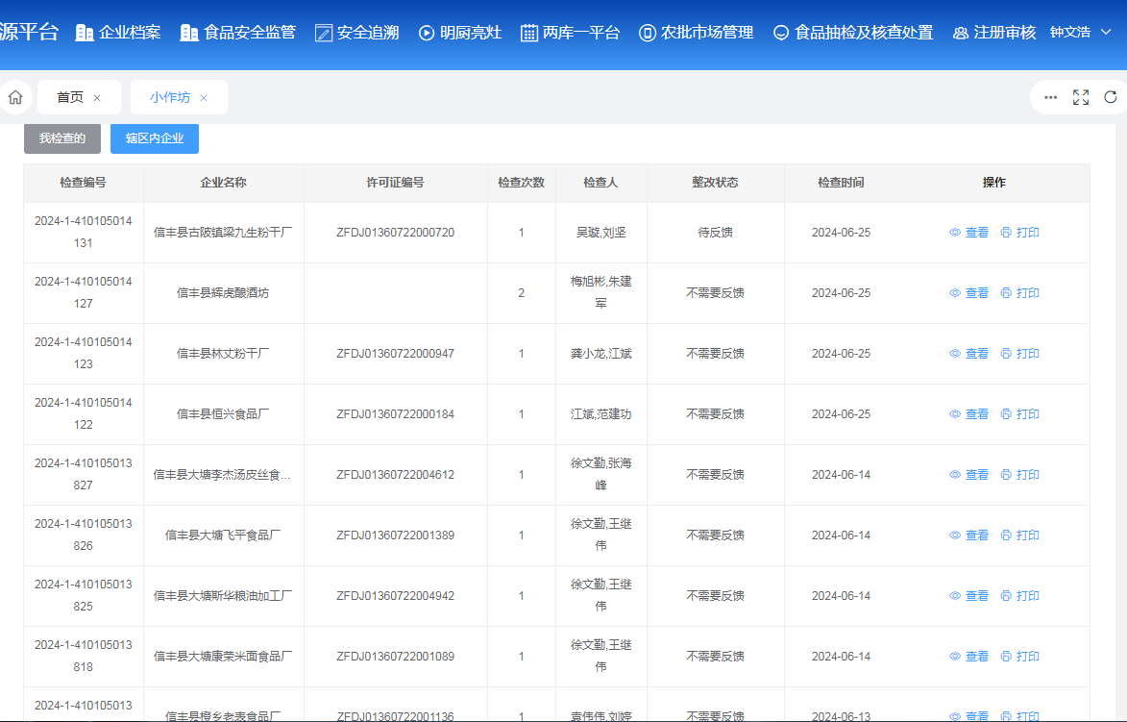Click the 安全追溯 edit icon
The height and width of the screenshot is (722, 1127).
323,33
